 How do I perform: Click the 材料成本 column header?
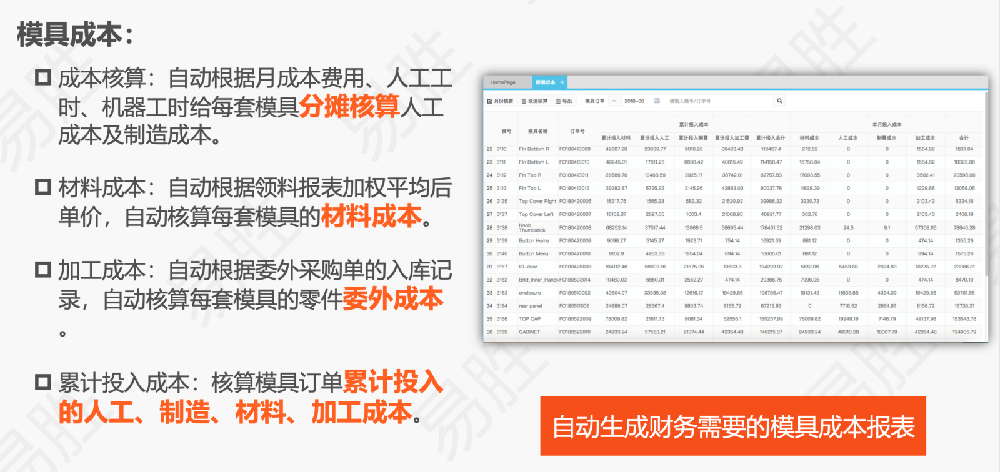809,138
